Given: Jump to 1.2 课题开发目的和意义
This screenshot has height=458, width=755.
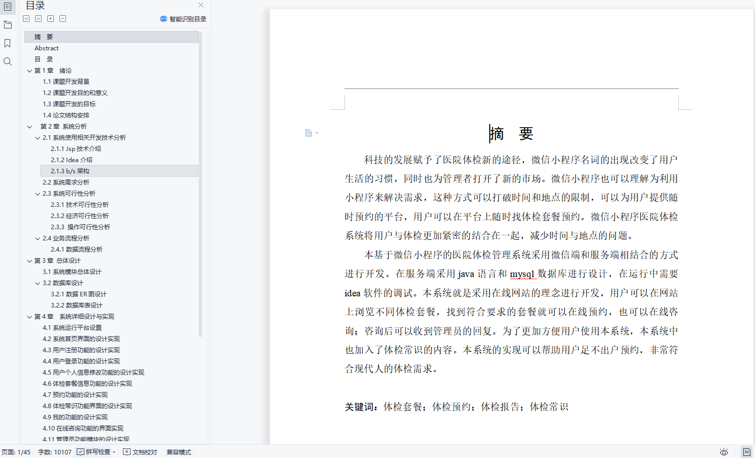Looking at the screenshot, I should [x=75, y=93].
